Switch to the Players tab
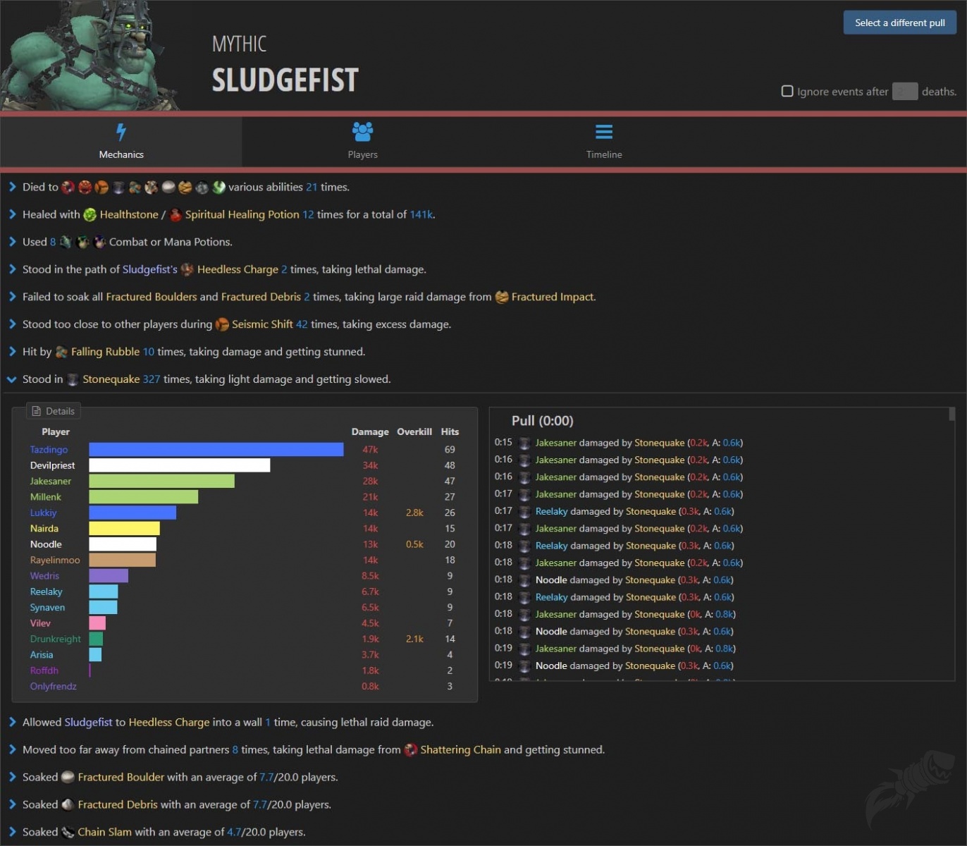This screenshot has height=846, width=967. (362, 140)
